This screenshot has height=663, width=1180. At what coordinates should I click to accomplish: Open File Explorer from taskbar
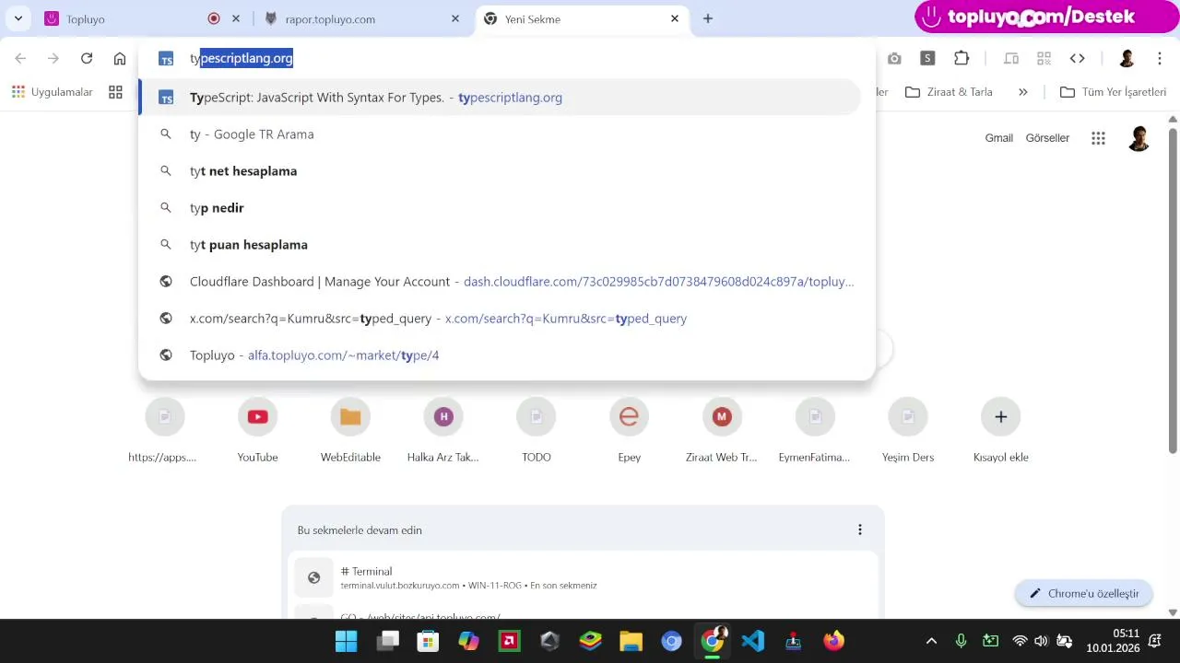tap(631, 641)
